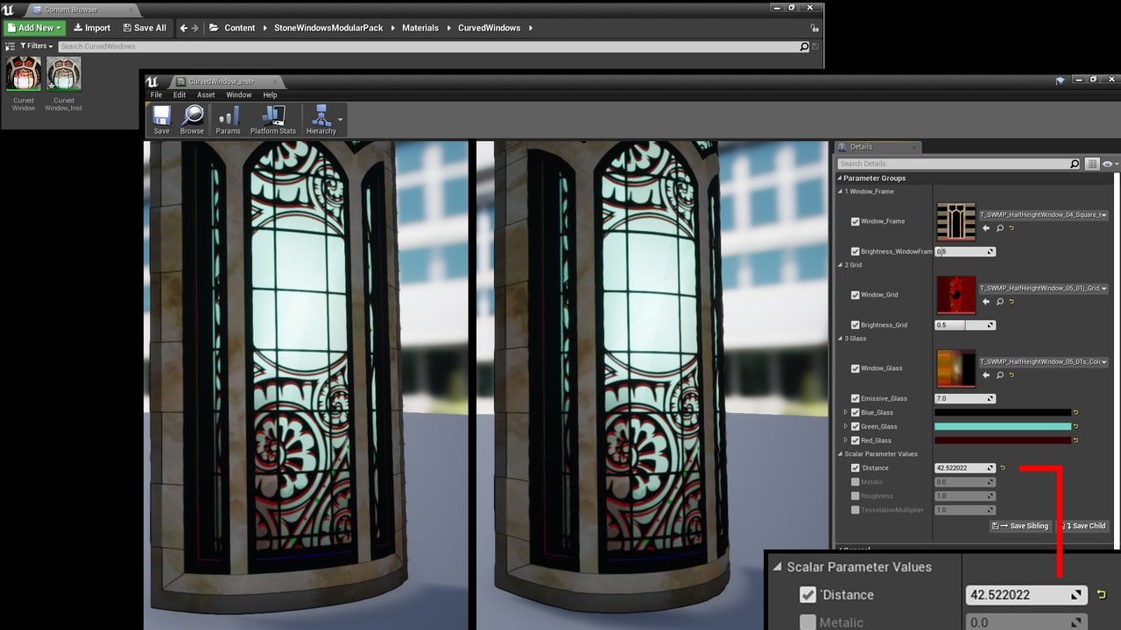Click the Browse icon to locate the asset

pyautogui.click(x=192, y=118)
